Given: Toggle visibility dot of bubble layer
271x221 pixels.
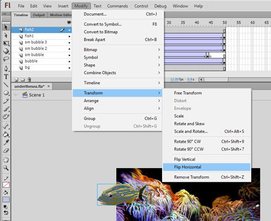Looking at the screenshot, I should (x=69, y=61).
